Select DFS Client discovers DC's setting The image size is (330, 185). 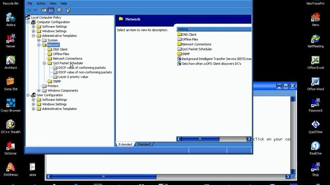pos(209,64)
